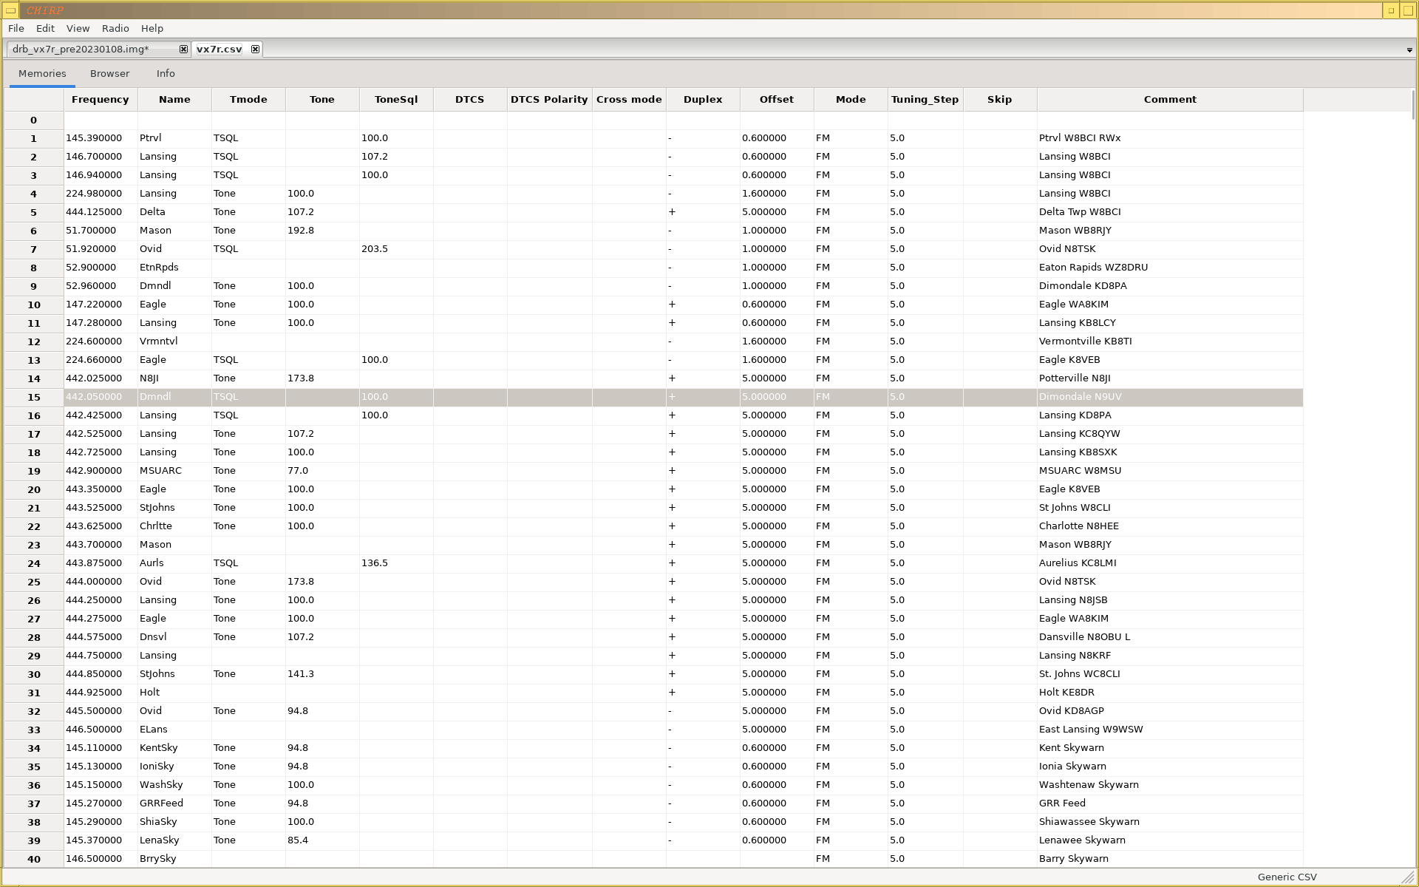Click the Skip column header
The width and height of the screenshot is (1419, 887).
click(x=1000, y=99)
